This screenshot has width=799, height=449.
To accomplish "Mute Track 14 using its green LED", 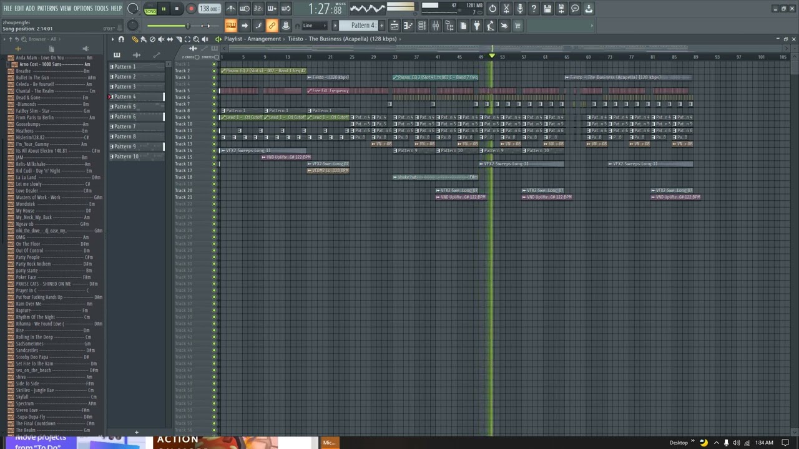I will [x=214, y=150].
